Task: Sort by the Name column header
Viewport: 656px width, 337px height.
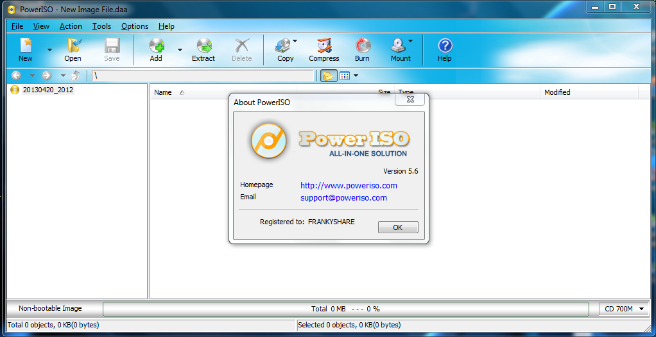Action: coord(223,92)
